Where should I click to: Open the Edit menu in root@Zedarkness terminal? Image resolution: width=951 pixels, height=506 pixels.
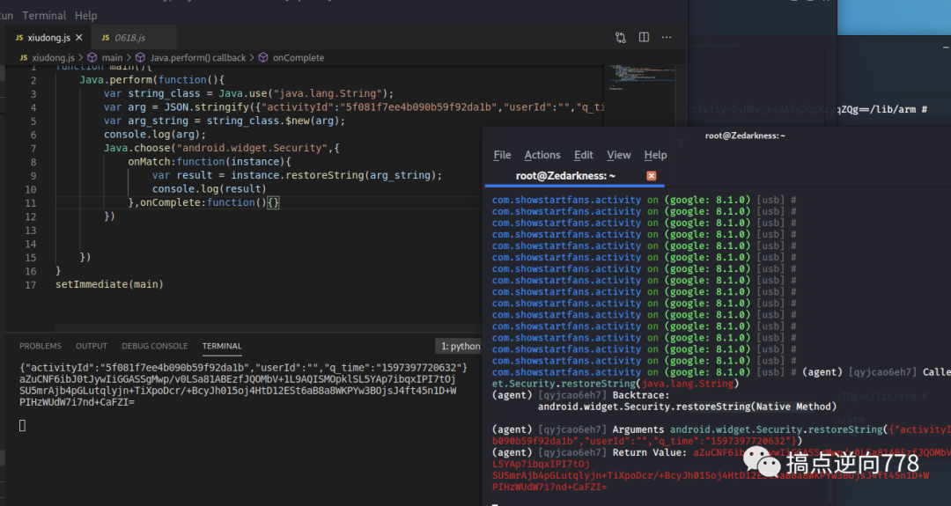tap(584, 155)
